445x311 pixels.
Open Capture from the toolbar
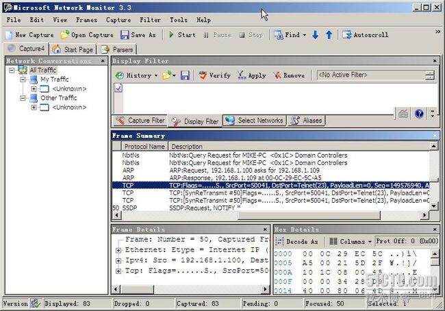point(87,35)
